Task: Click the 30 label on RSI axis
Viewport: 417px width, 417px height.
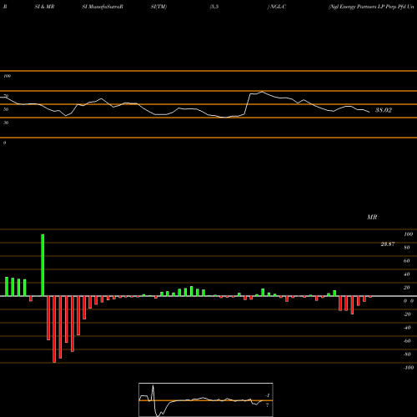Action: point(6,123)
